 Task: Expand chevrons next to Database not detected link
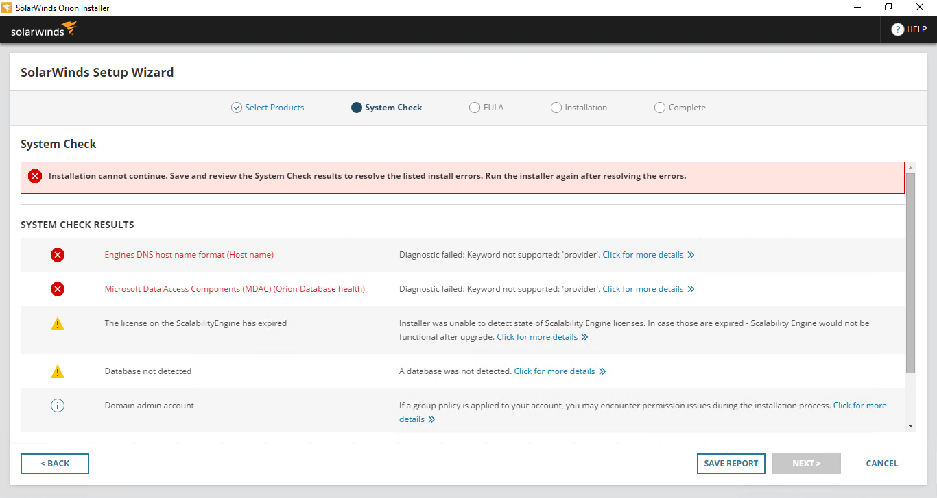[x=602, y=371]
